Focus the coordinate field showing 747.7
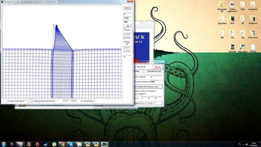The width and height of the screenshot is (261, 147). coord(66,101)
